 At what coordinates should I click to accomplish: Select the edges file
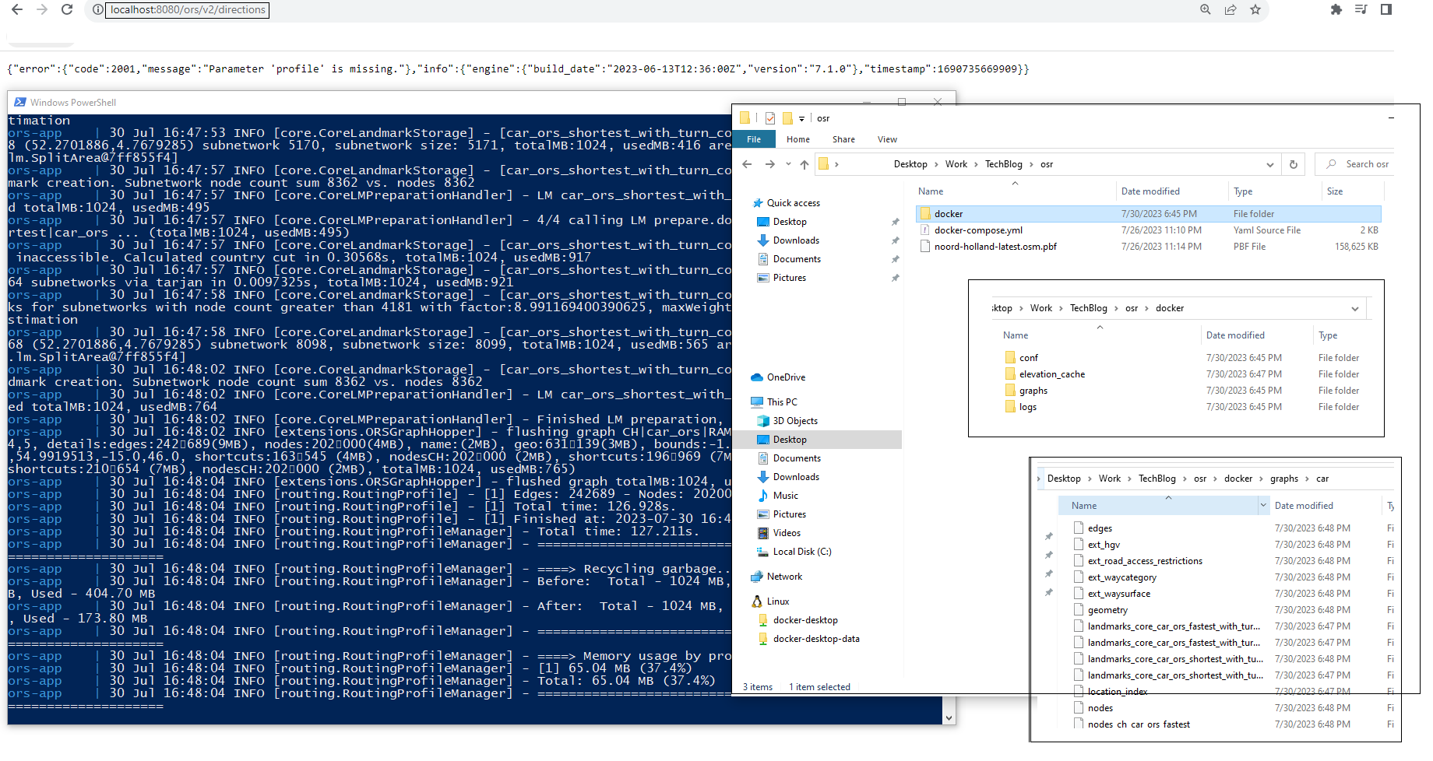(1100, 528)
